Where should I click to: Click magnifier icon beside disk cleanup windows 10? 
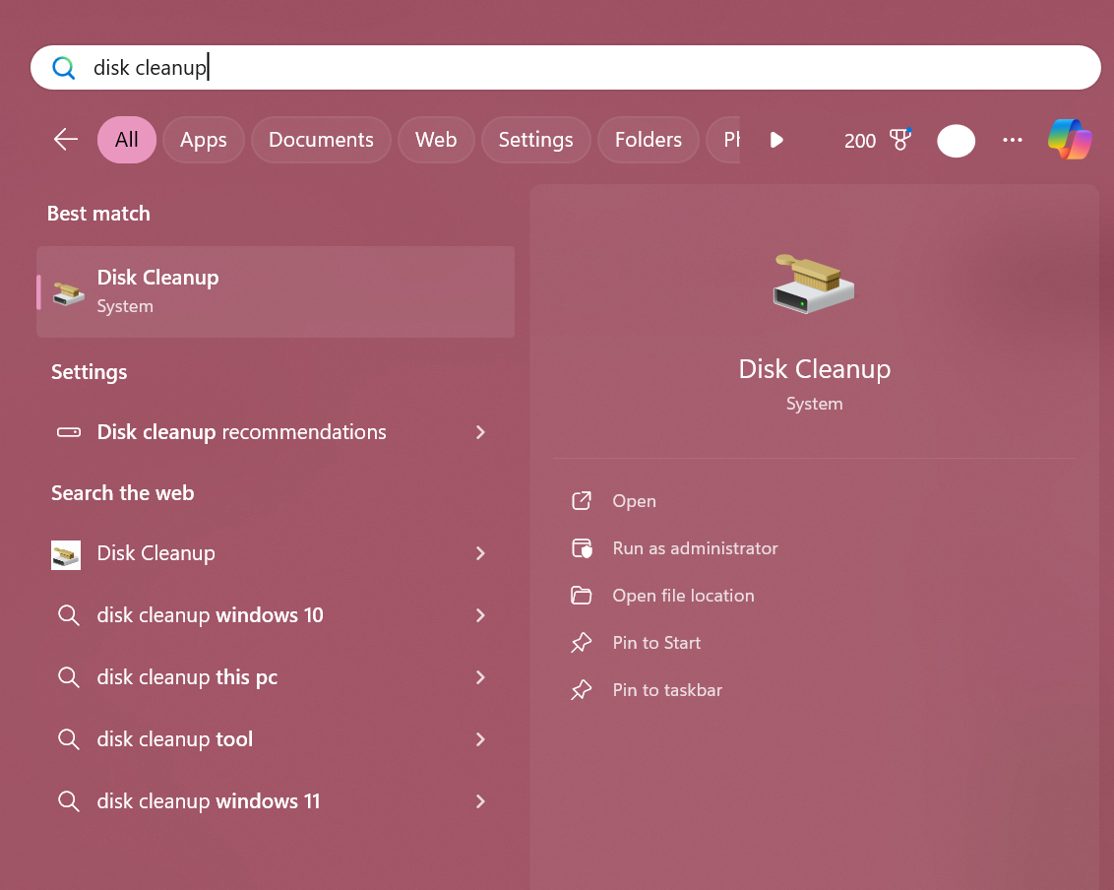[68, 615]
